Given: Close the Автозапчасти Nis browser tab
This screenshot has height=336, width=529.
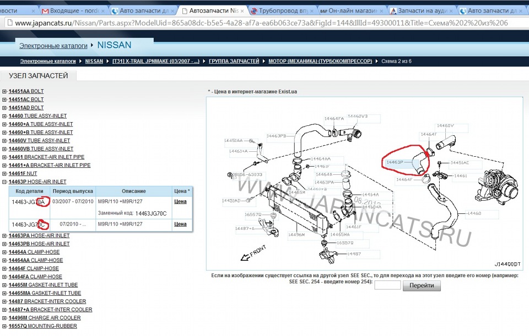Looking at the screenshot, I should [x=242, y=11].
